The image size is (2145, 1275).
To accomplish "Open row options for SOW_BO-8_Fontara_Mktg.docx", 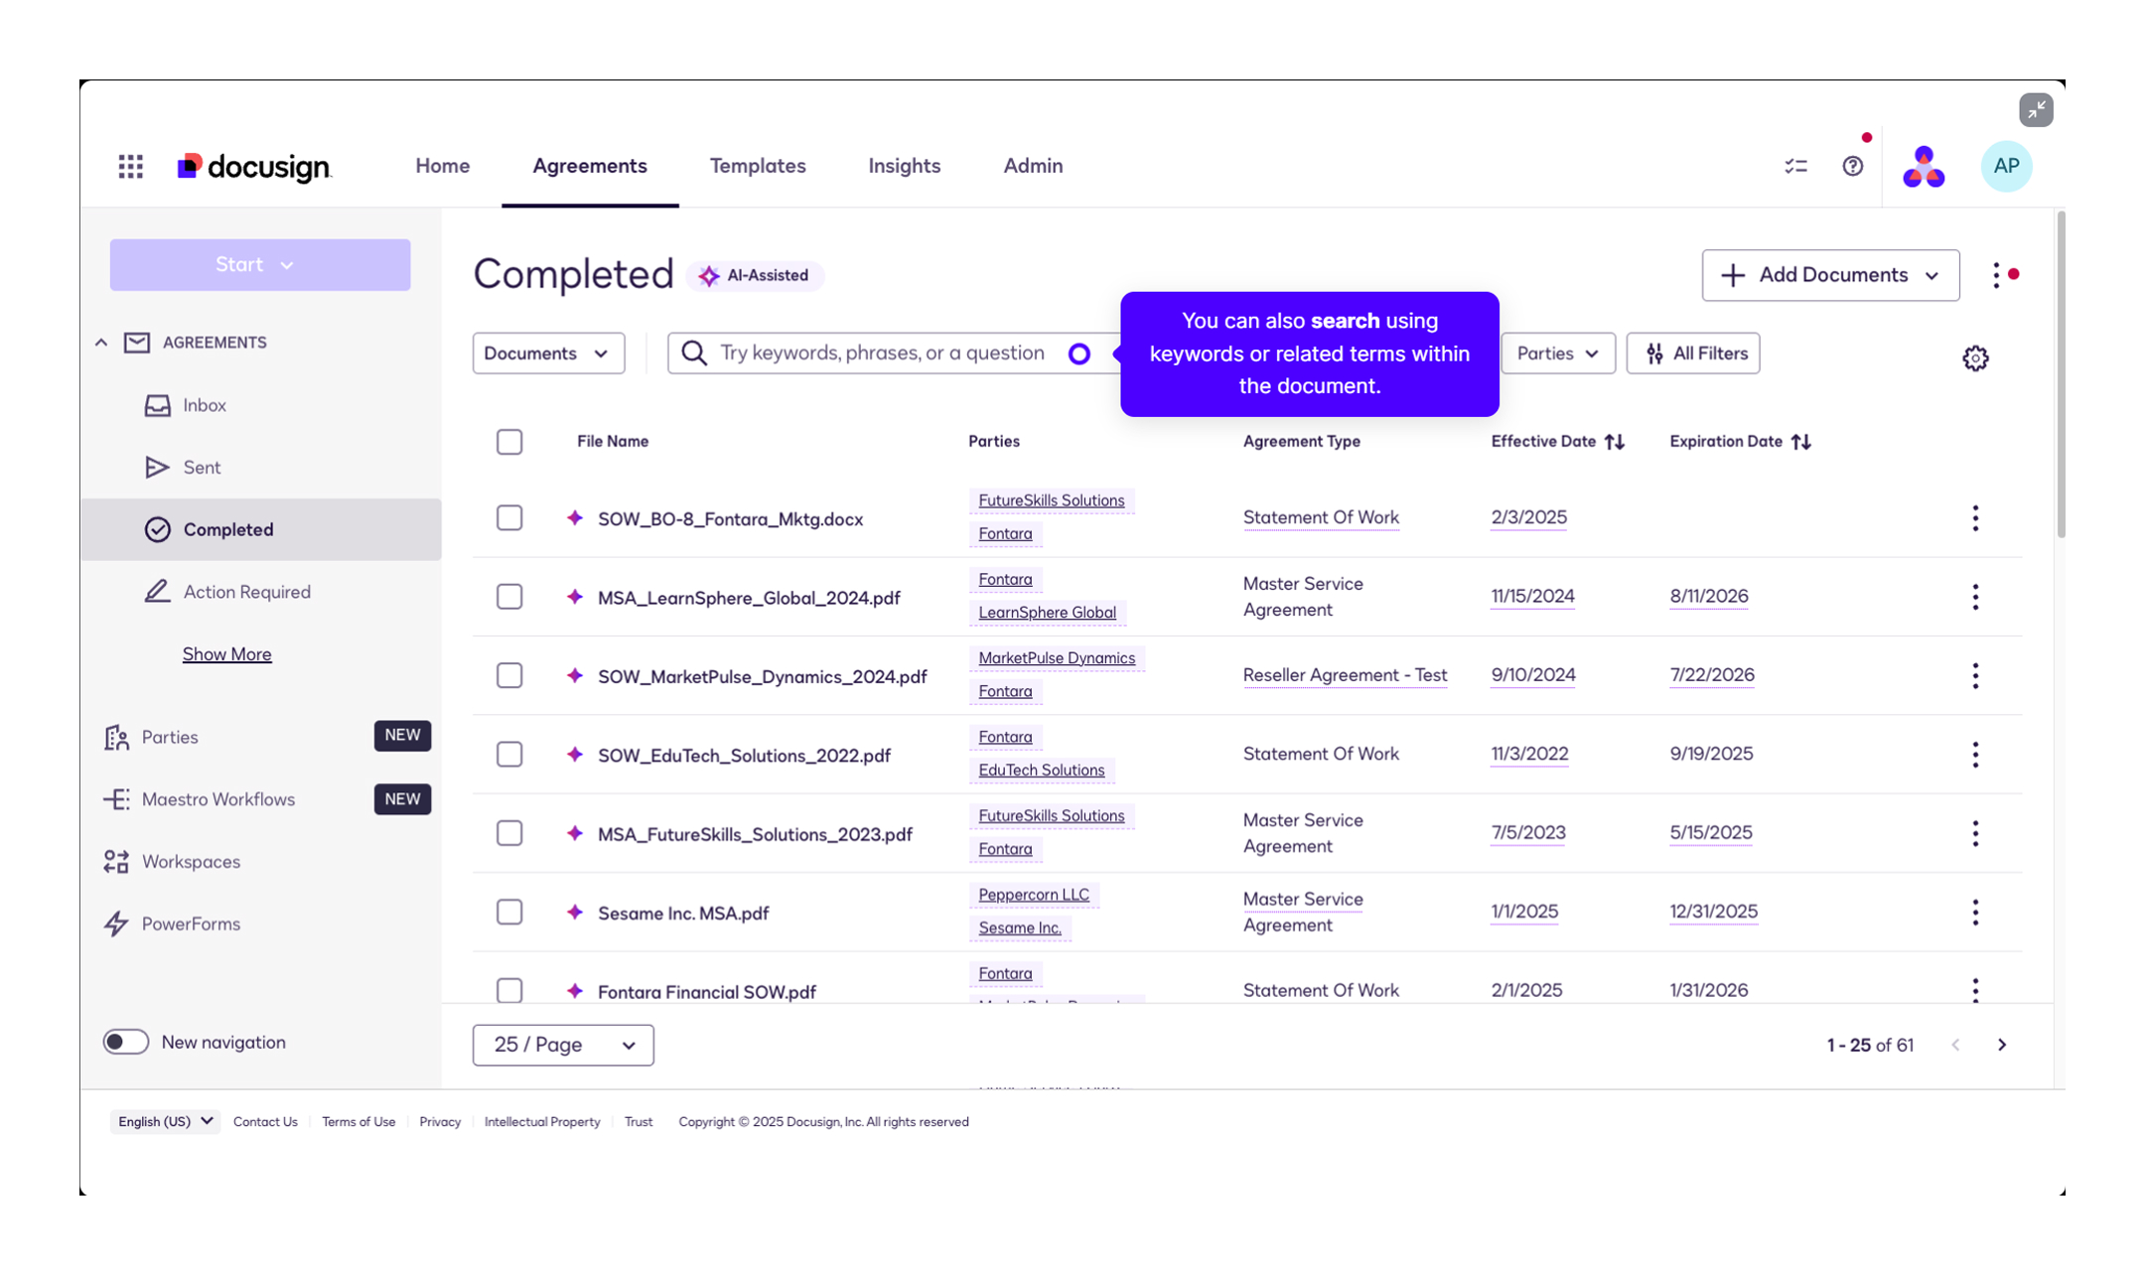I will click(x=1975, y=518).
